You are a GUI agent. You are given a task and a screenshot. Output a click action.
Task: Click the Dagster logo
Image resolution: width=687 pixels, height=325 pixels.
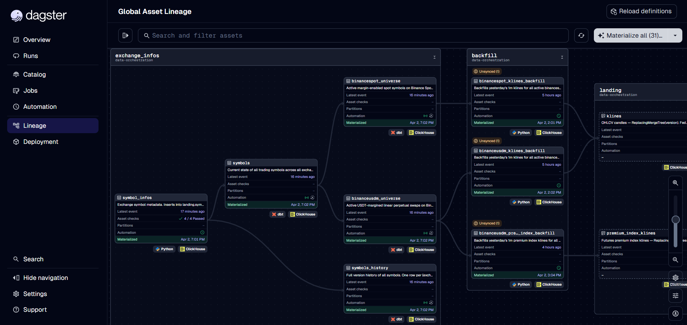click(39, 15)
